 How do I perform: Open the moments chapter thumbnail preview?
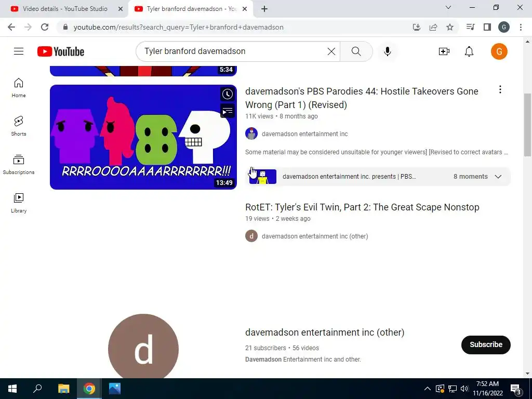pos(262,177)
